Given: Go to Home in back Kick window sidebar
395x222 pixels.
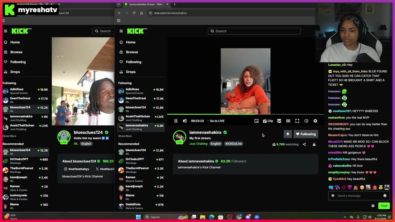Looking at the screenshot, I should coord(25,42).
